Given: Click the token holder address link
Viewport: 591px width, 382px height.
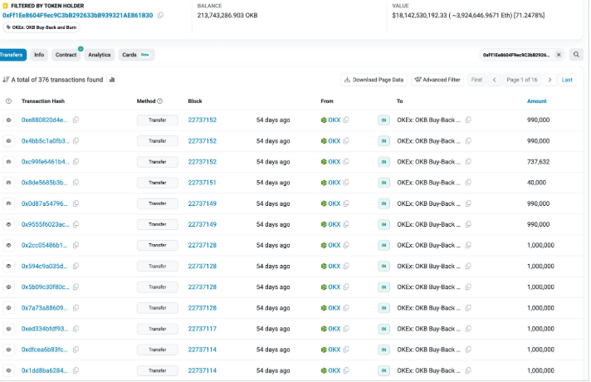Looking at the screenshot, I should tap(78, 15).
